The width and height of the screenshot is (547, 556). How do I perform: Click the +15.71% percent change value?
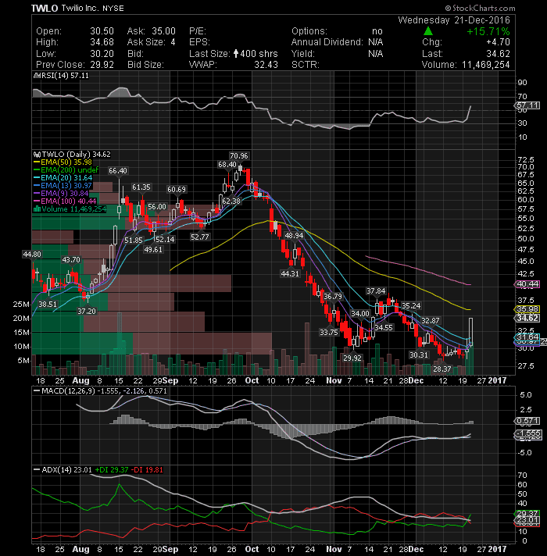(488, 31)
